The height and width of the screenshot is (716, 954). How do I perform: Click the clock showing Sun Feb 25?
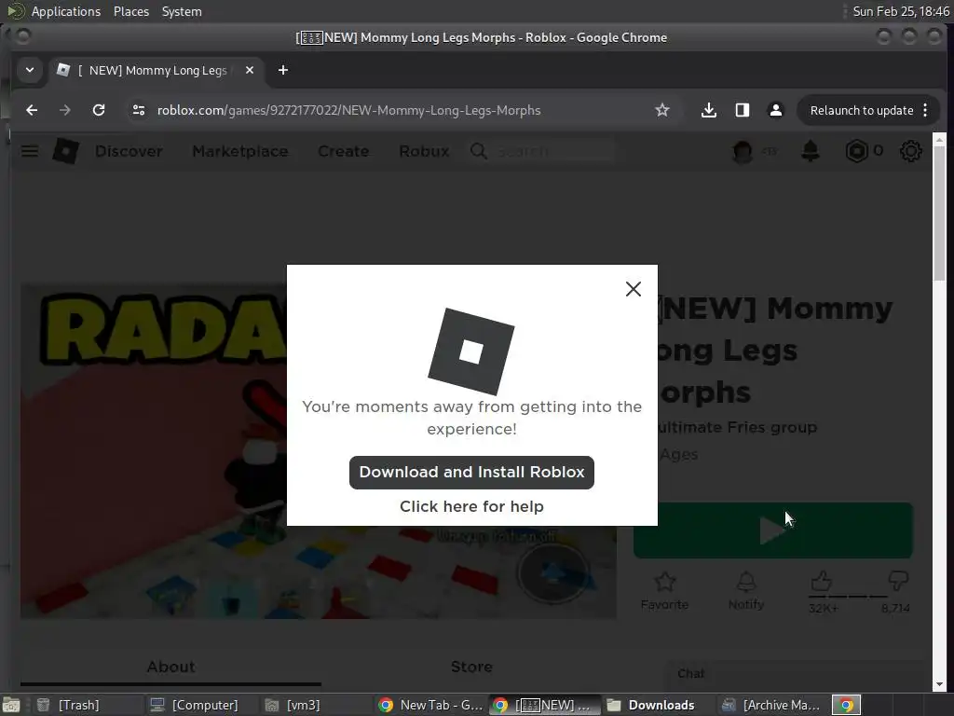901,11
